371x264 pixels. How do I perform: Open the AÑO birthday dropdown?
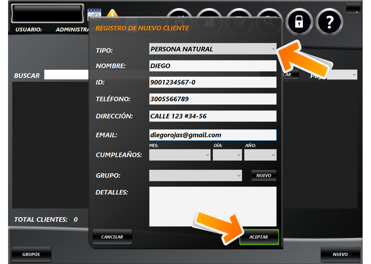click(260, 155)
